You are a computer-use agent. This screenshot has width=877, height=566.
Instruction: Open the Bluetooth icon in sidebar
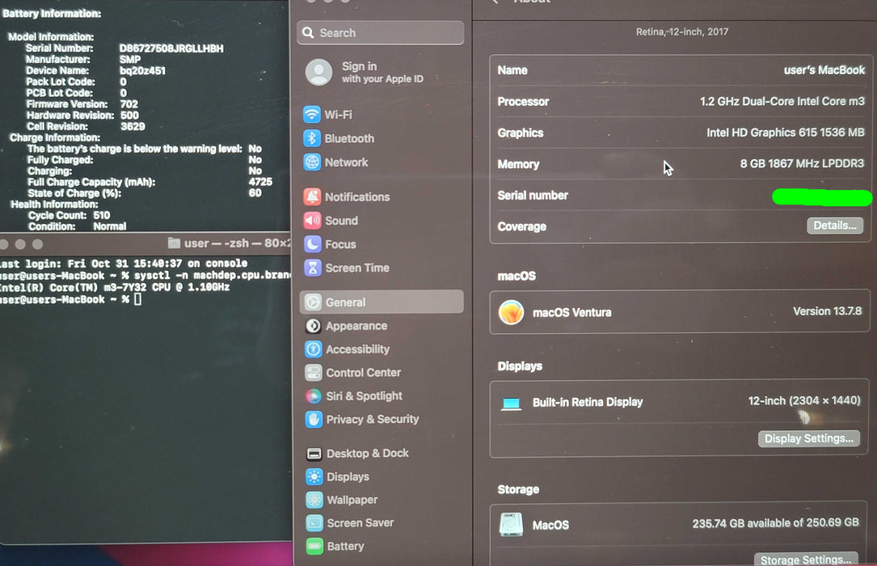click(311, 138)
